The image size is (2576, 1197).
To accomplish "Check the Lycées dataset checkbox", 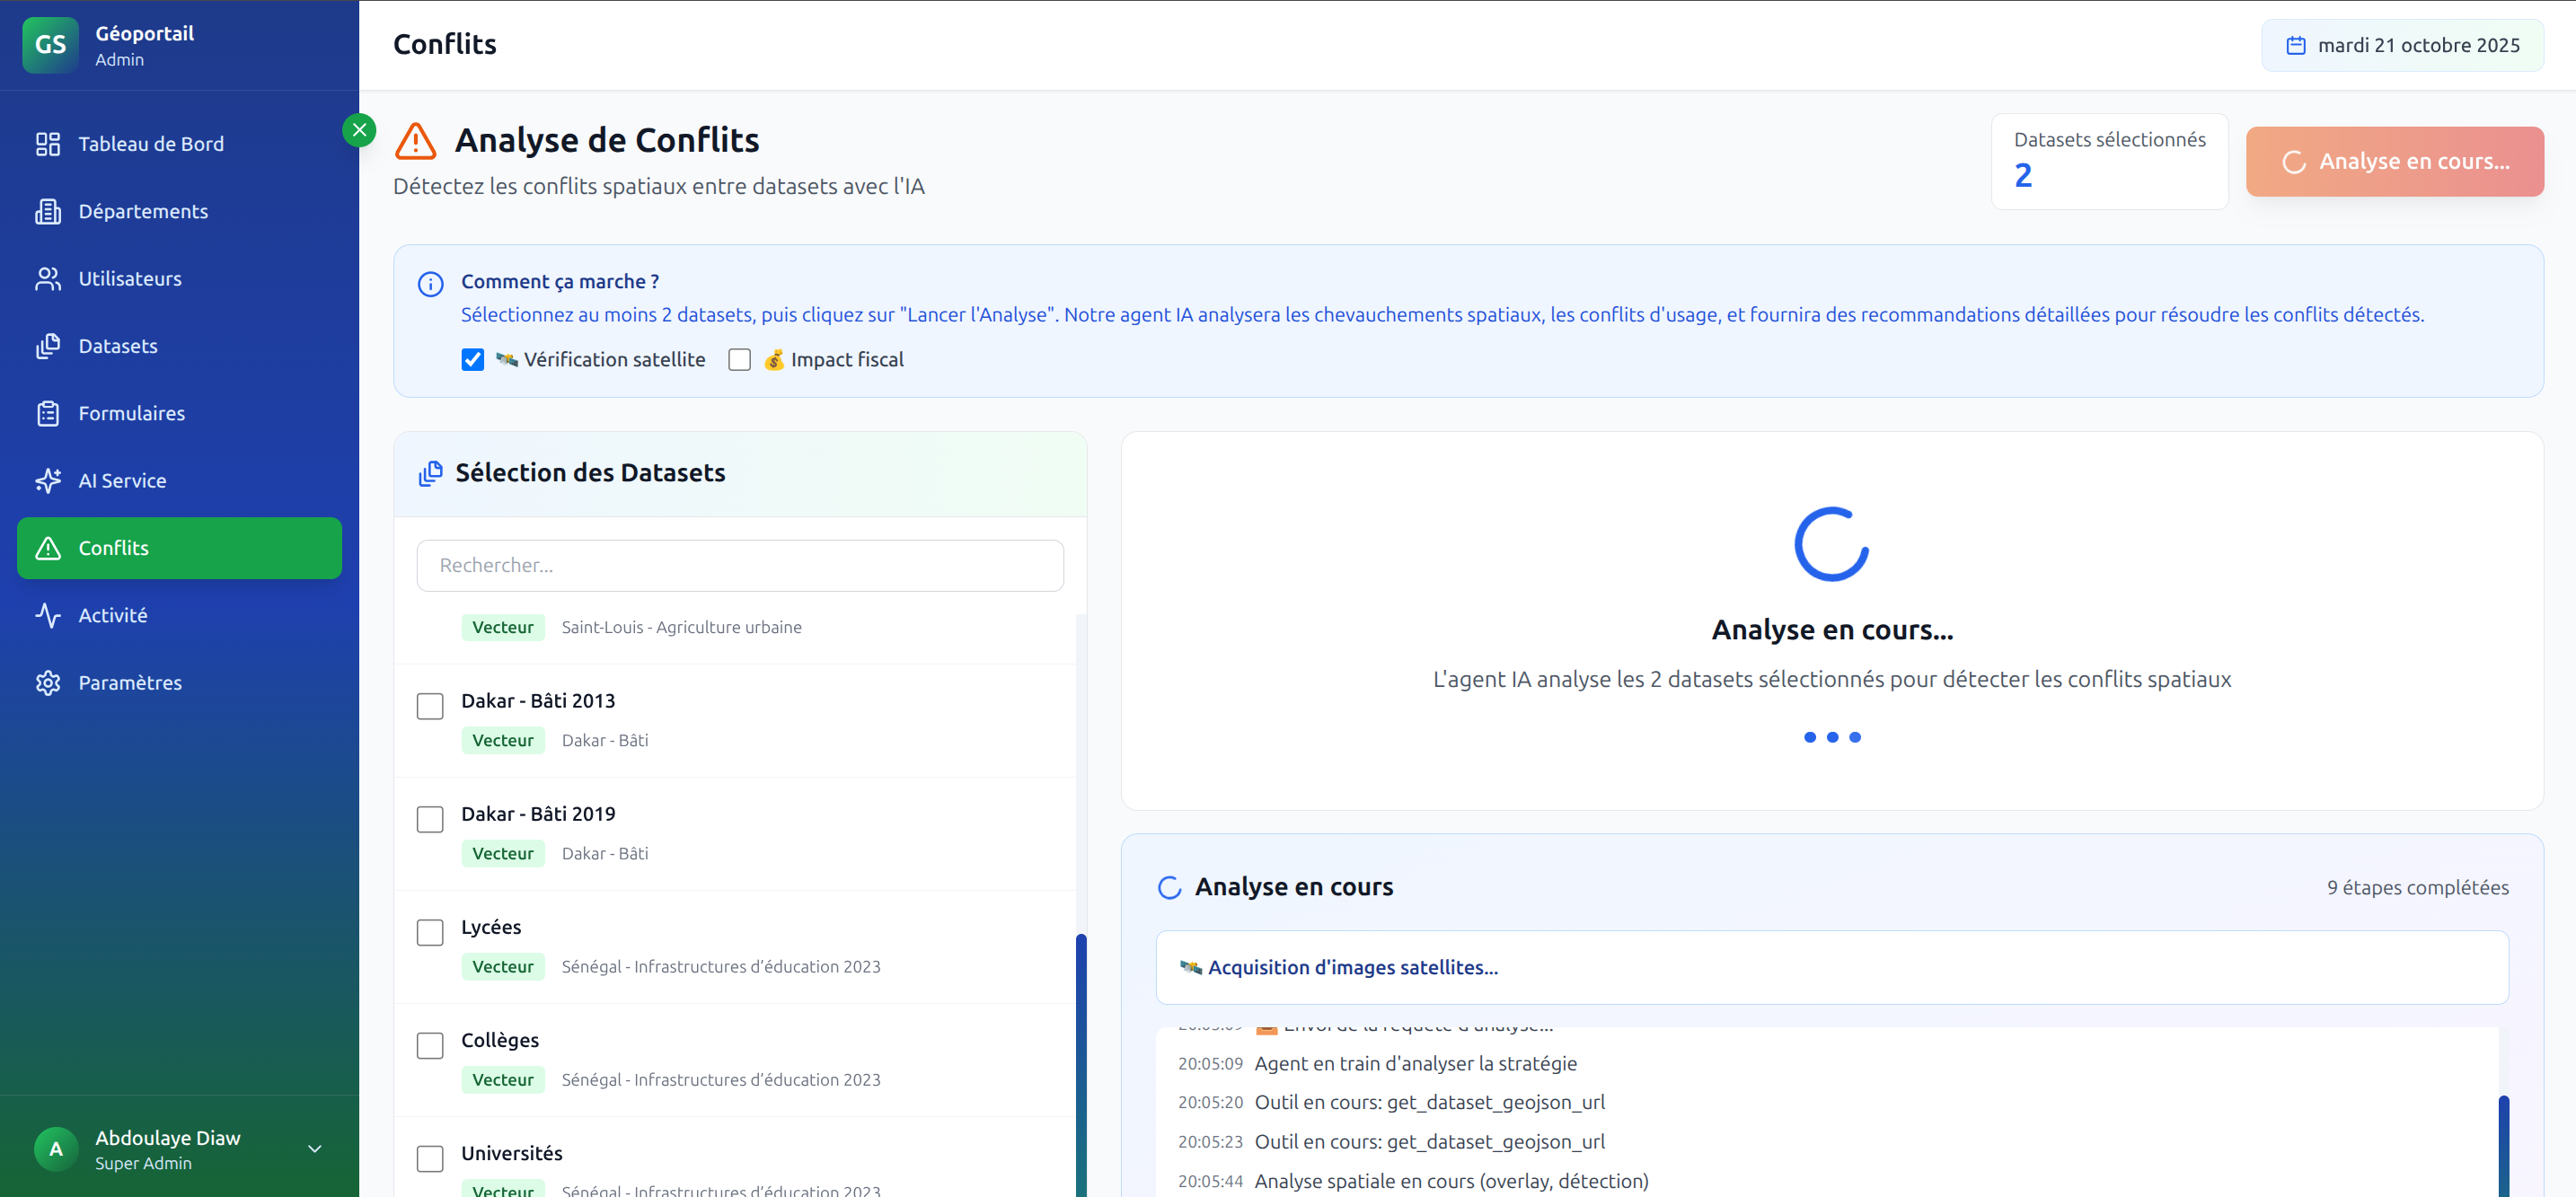I will 430,932.
